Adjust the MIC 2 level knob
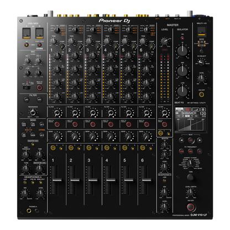230x230 pixels. pyautogui.click(x=38, y=60)
